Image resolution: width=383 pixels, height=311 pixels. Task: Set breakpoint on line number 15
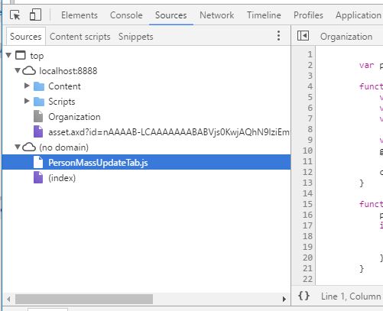pos(307,204)
